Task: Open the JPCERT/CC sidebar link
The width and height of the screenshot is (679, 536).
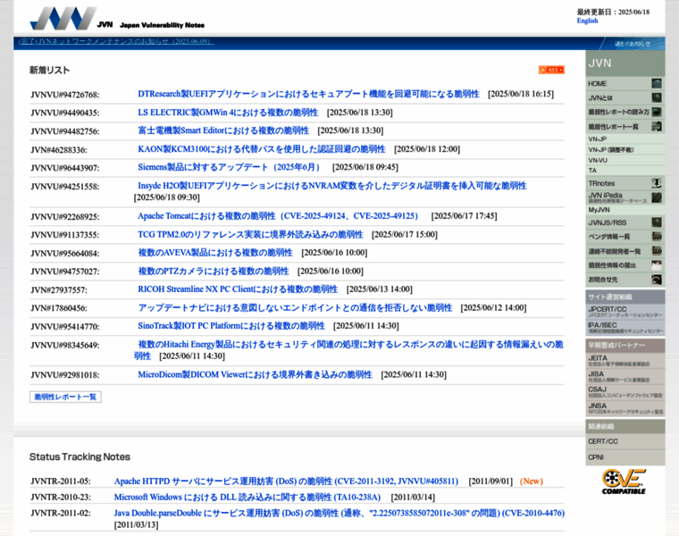Action: point(625,311)
